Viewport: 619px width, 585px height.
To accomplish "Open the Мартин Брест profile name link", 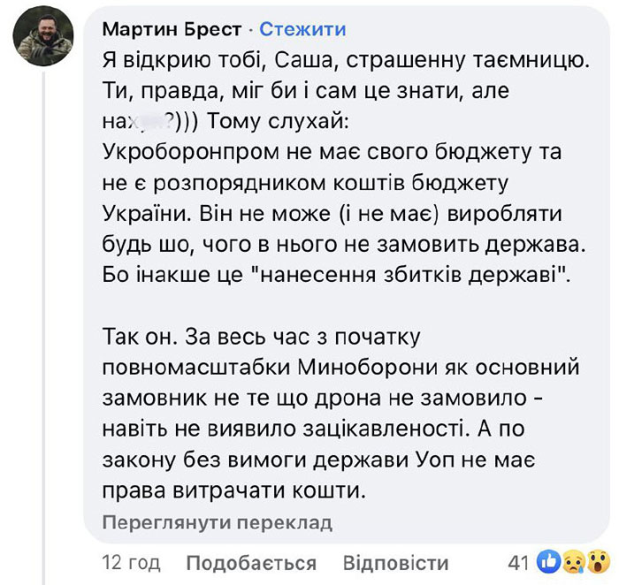I will tap(172, 29).
